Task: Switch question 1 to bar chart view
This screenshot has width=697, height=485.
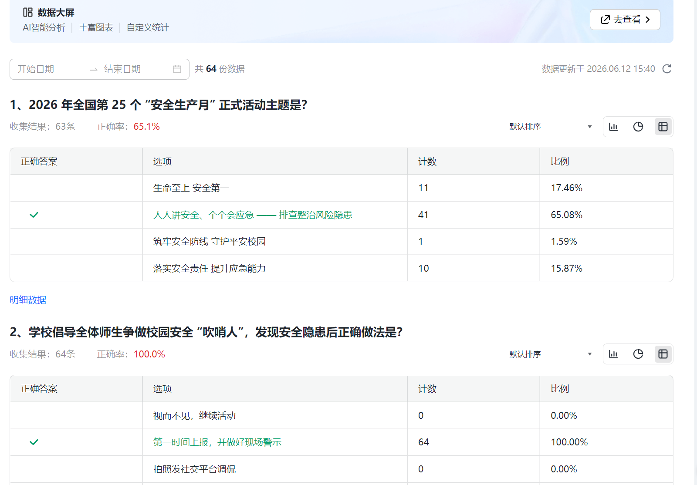Action: [613, 127]
